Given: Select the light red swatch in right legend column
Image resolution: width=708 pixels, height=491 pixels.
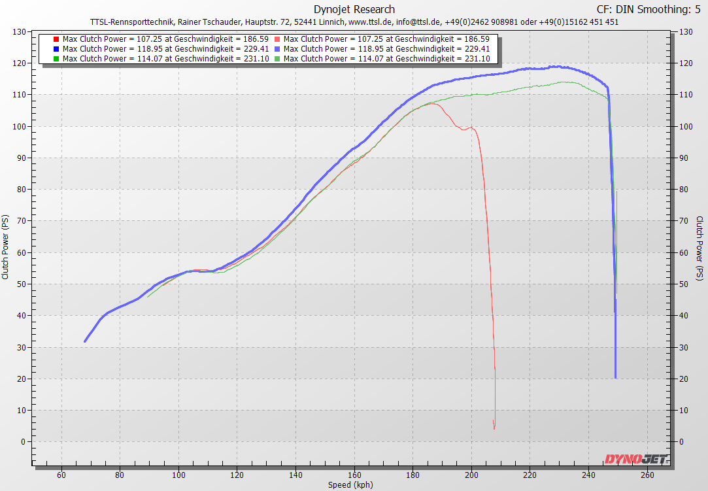Looking at the screenshot, I should [x=277, y=39].
